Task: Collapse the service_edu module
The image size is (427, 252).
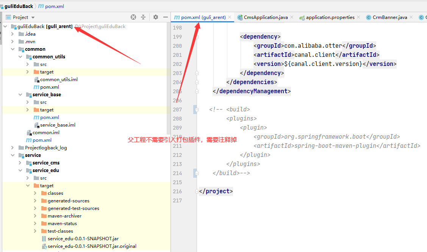Action: pyautogui.click(x=20, y=170)
